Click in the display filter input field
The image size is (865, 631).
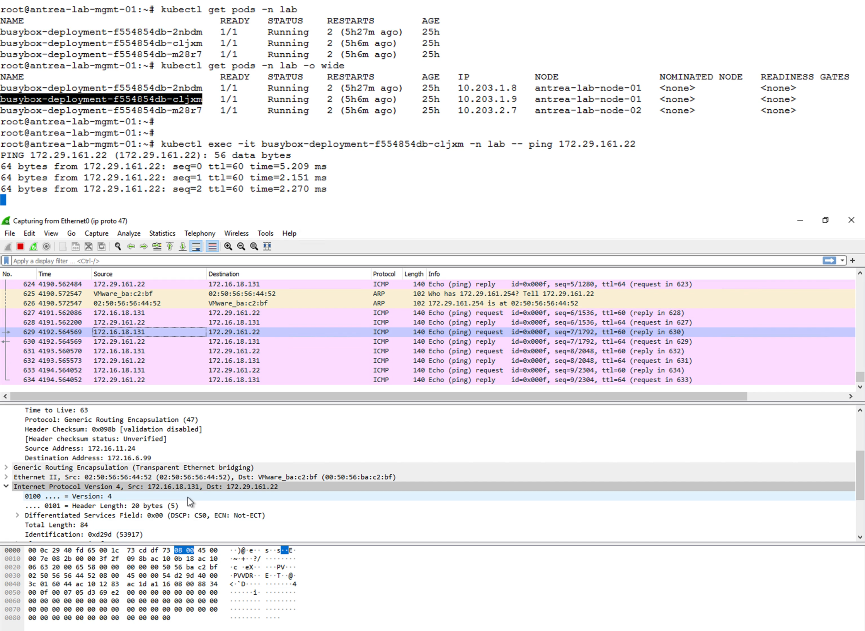pyautogui.click(x=387, y=261)
